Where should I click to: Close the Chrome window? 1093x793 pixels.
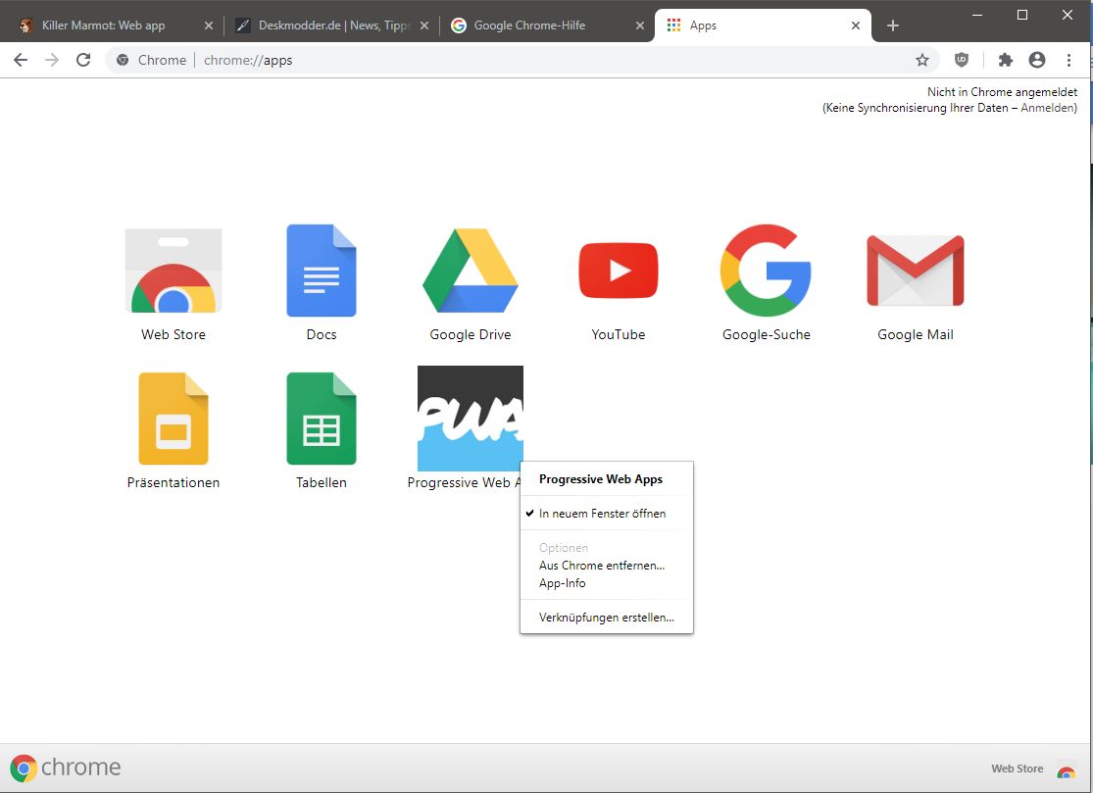[x=1068, y=15]
